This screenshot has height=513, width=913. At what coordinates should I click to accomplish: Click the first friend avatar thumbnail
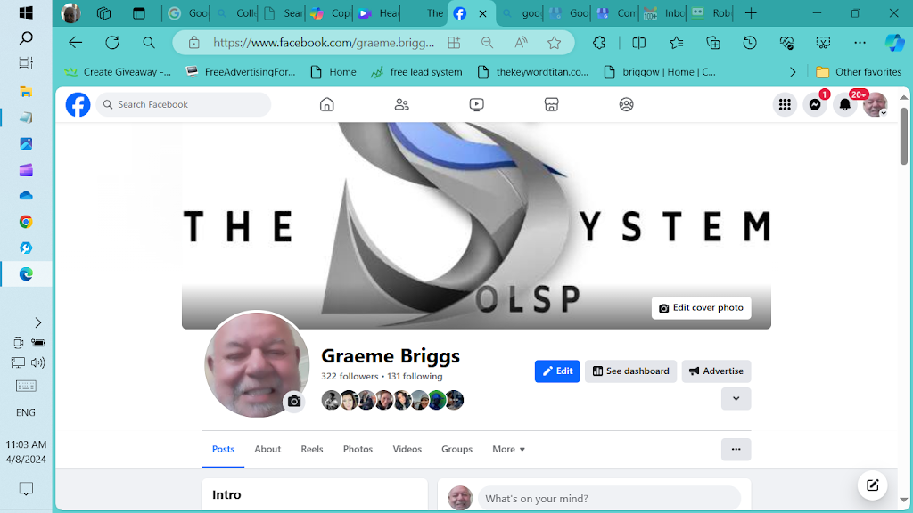(x=331, y=400)
